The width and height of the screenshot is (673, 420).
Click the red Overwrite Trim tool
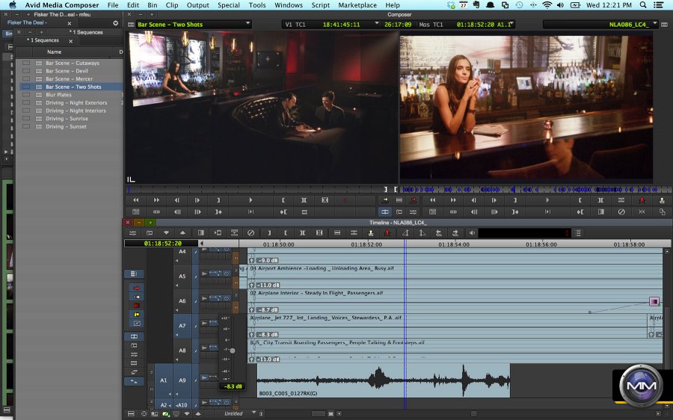136,306
